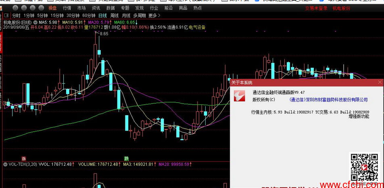Open the 专题 menu
The height and width of the screenshot is (188, 384).
click(x=125, y=8)
